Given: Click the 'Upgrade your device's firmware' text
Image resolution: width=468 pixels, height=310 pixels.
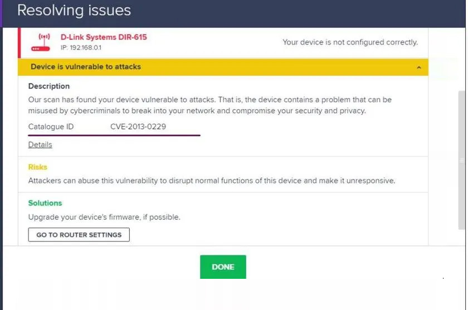Looking at the screenshot, I should (104, 217).
